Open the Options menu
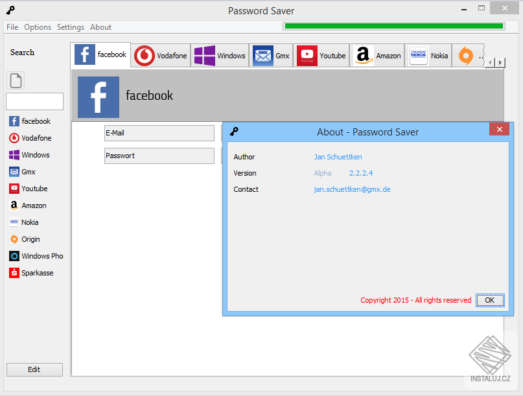 point(38,27)
